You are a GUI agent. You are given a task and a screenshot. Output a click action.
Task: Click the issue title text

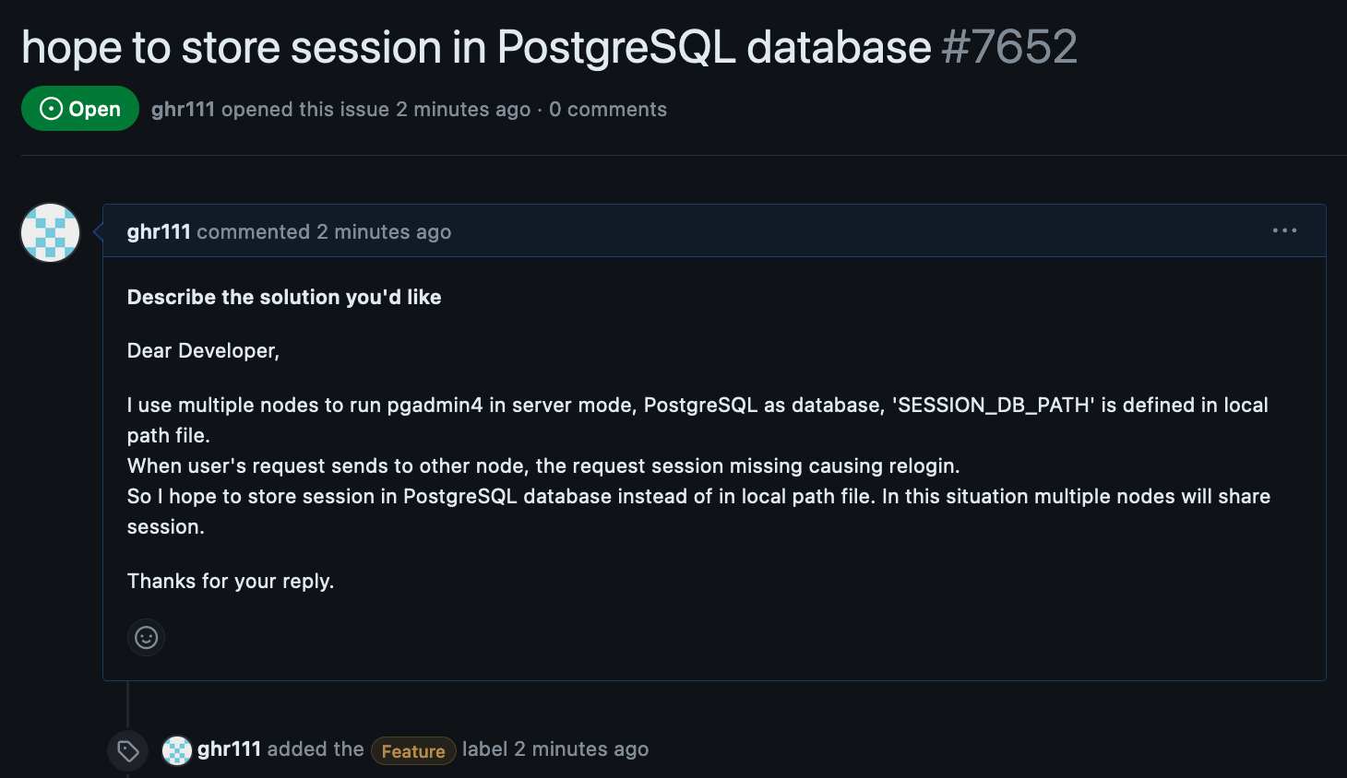(x=476, y=47)
